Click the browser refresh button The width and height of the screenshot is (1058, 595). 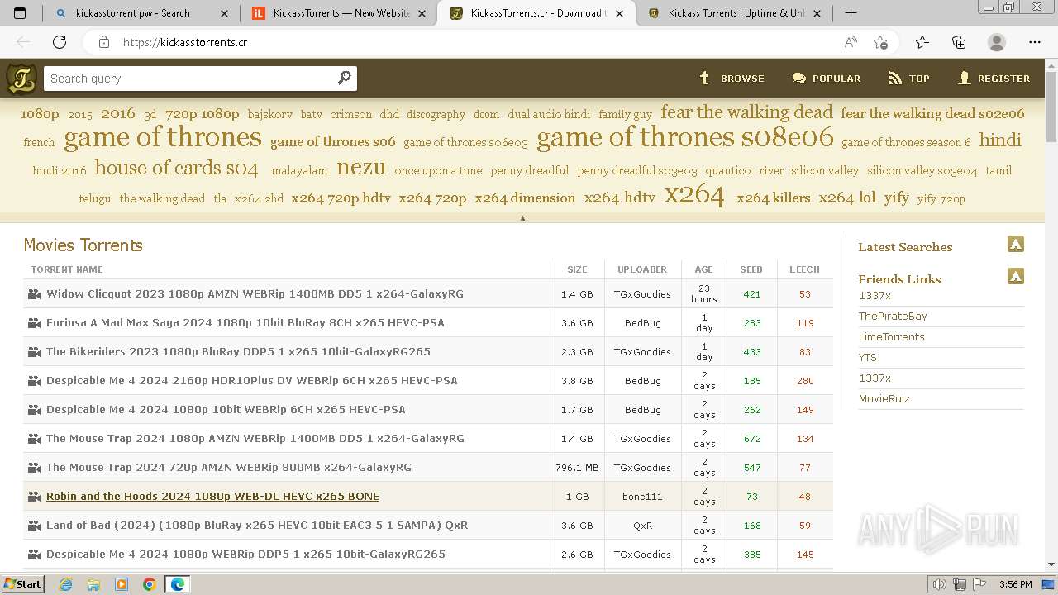(60, 42)
